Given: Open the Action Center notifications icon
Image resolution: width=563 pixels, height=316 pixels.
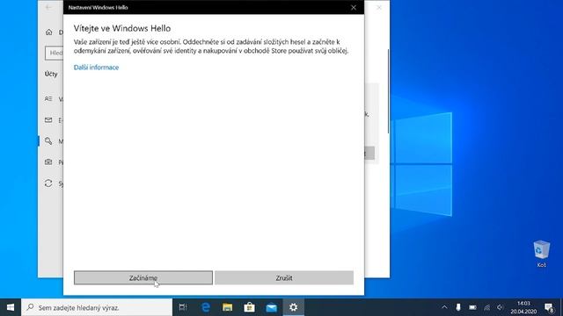Looking at the screenshot, I should (549, 307).
